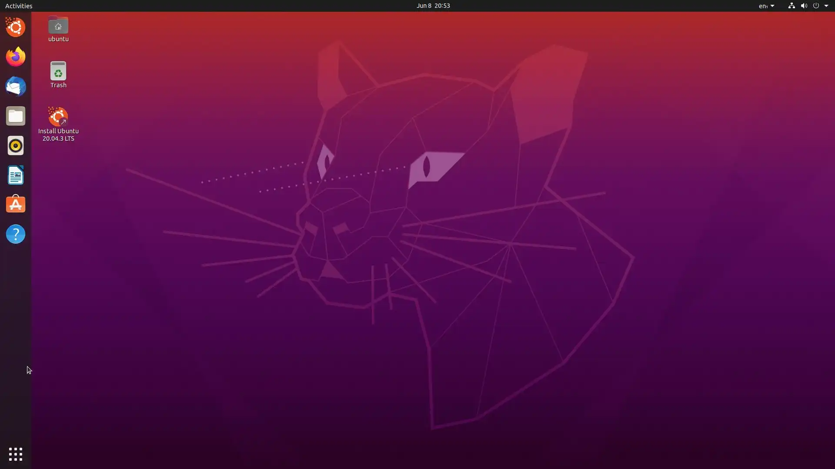Viewport: 835px width, 469px height.
Task: Open the Files manager
Action: pyautogui.click(x=16, y=116)
